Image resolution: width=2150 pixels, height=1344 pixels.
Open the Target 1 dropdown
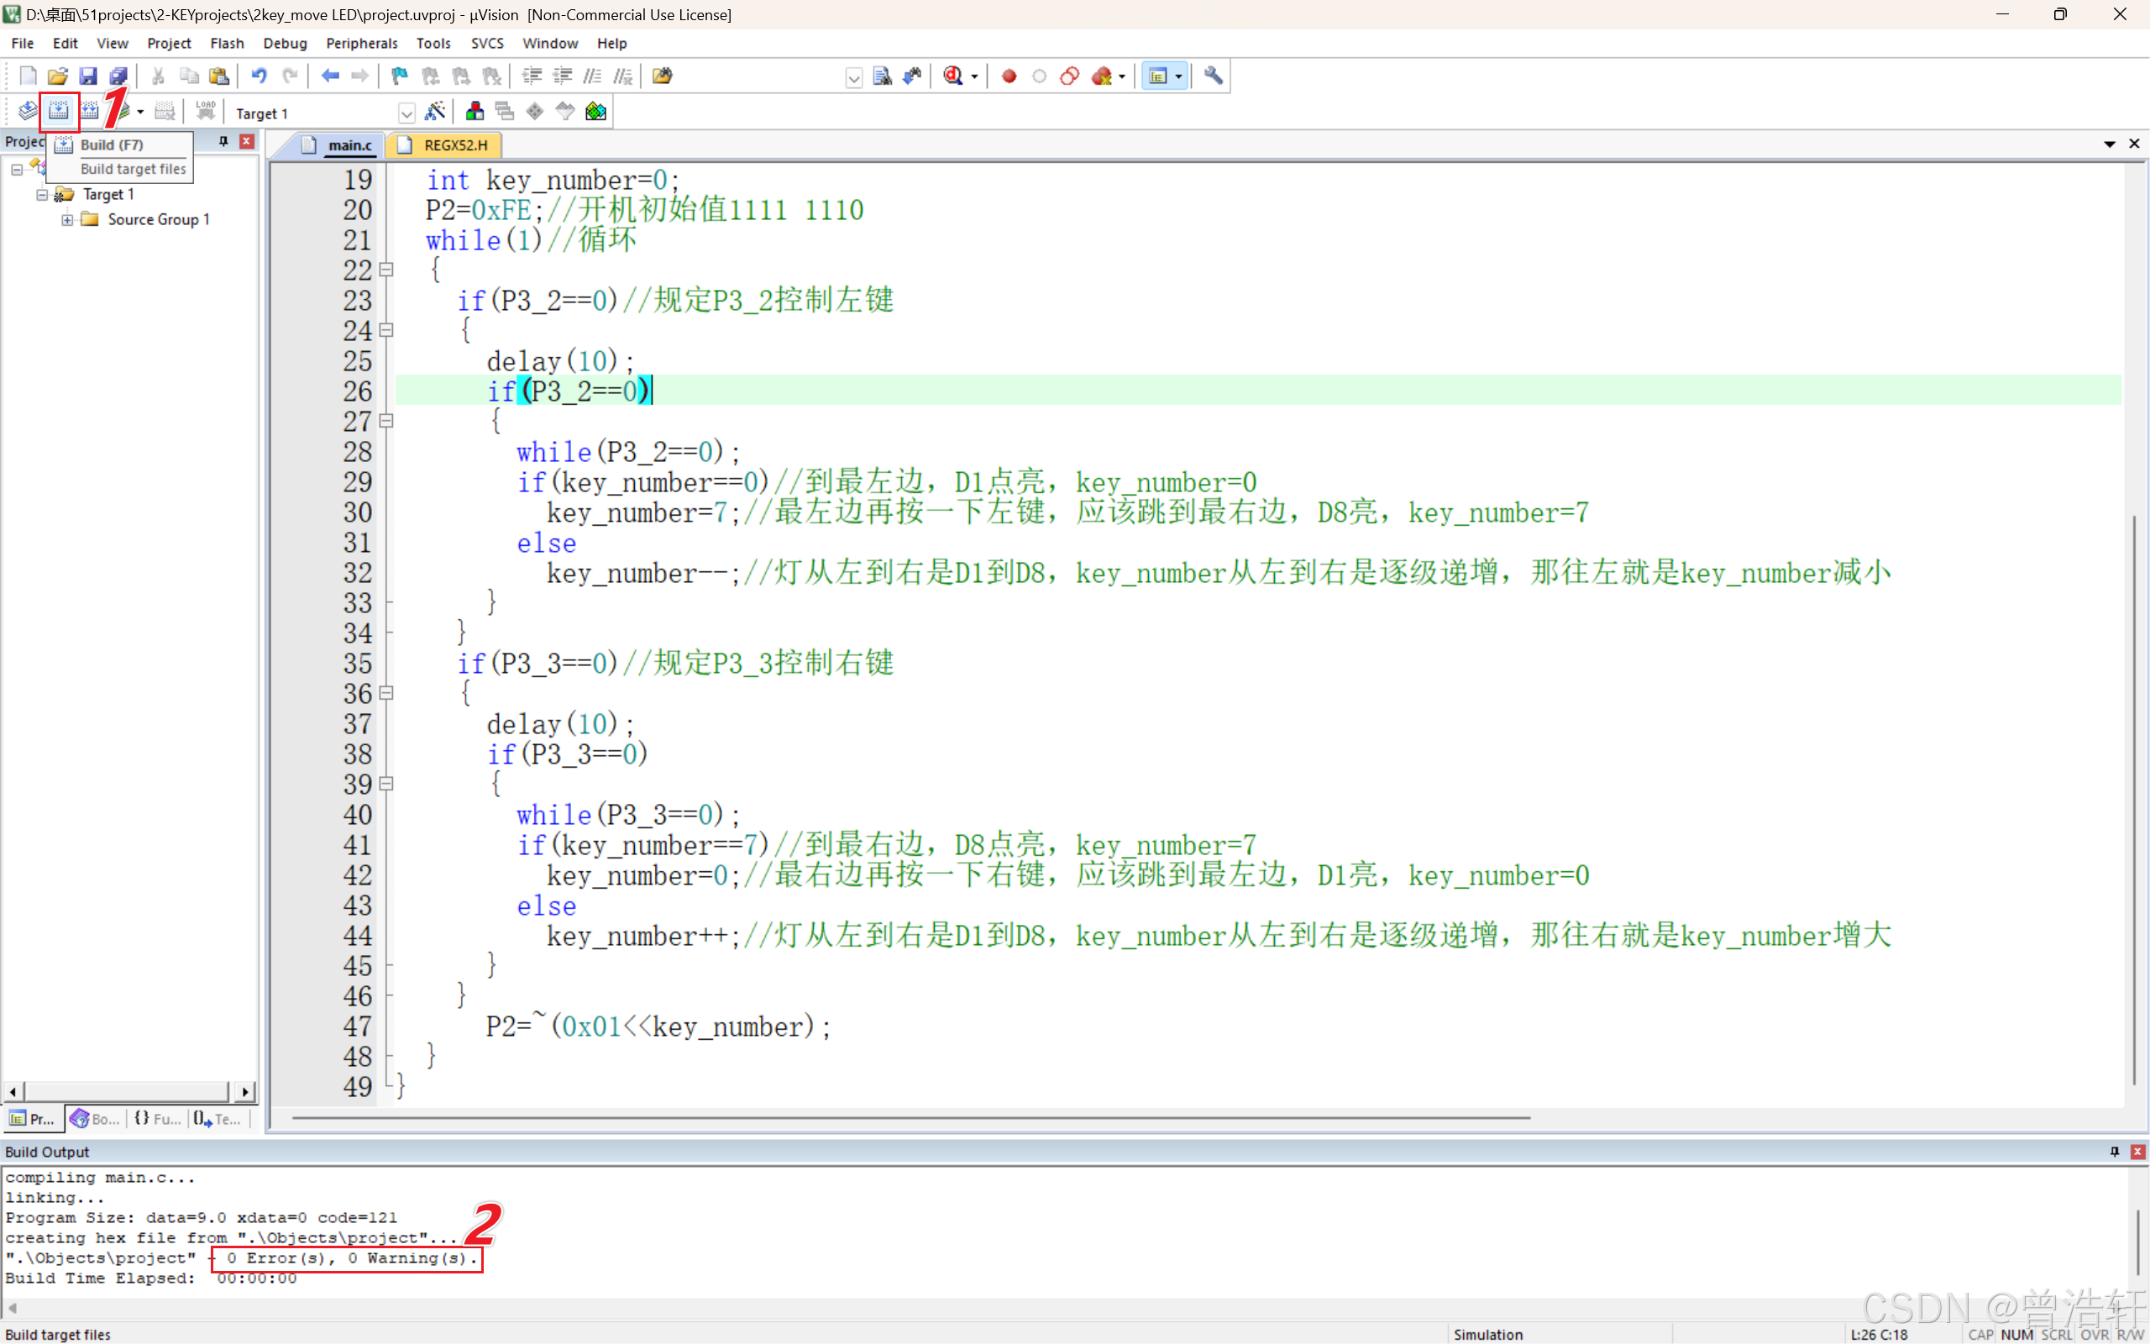406,113
